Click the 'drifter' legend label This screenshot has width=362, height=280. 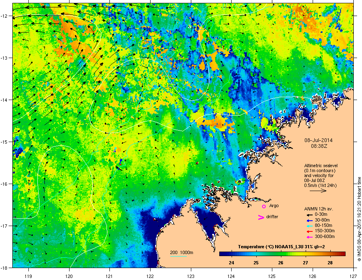pyautogui.click(x=272, y=217)
